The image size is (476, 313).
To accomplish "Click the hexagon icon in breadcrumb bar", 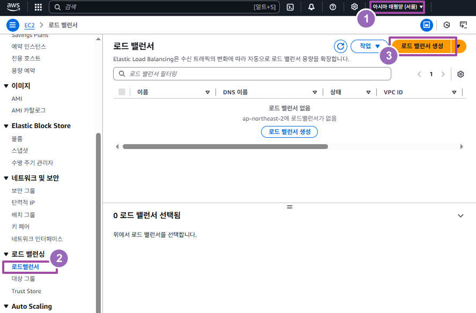I will (447, 25).
